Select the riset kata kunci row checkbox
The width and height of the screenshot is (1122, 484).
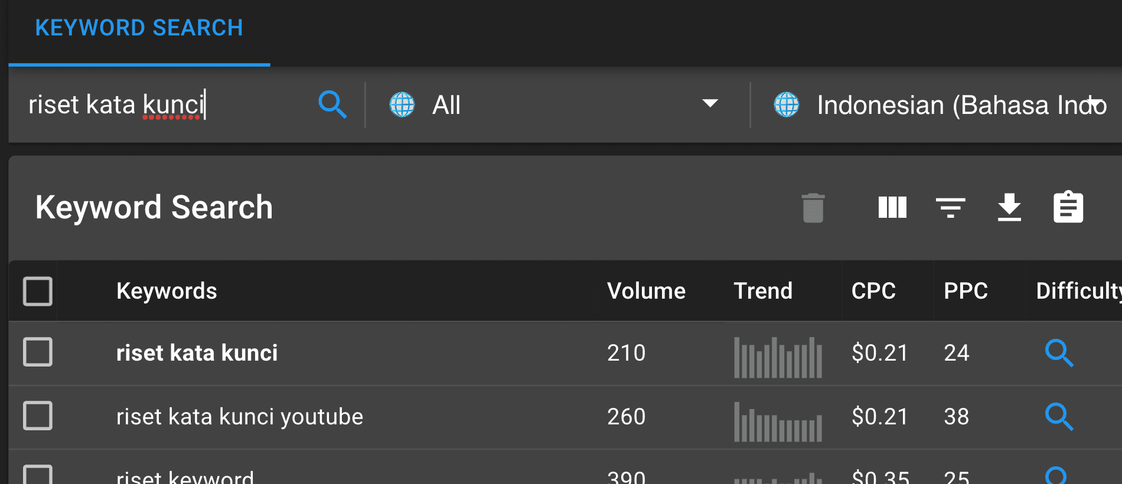click(x=38, y=352)
